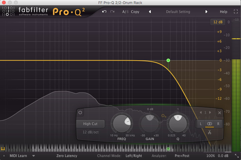
Task: Click the 10 Hz frequency range label
Action: coord(114,135)
